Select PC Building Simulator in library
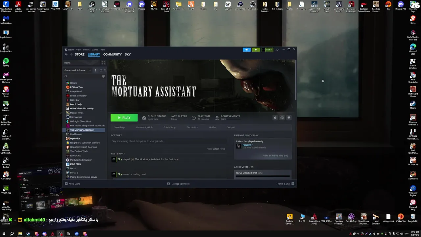The image size is (421, 237). coord(81,160)
